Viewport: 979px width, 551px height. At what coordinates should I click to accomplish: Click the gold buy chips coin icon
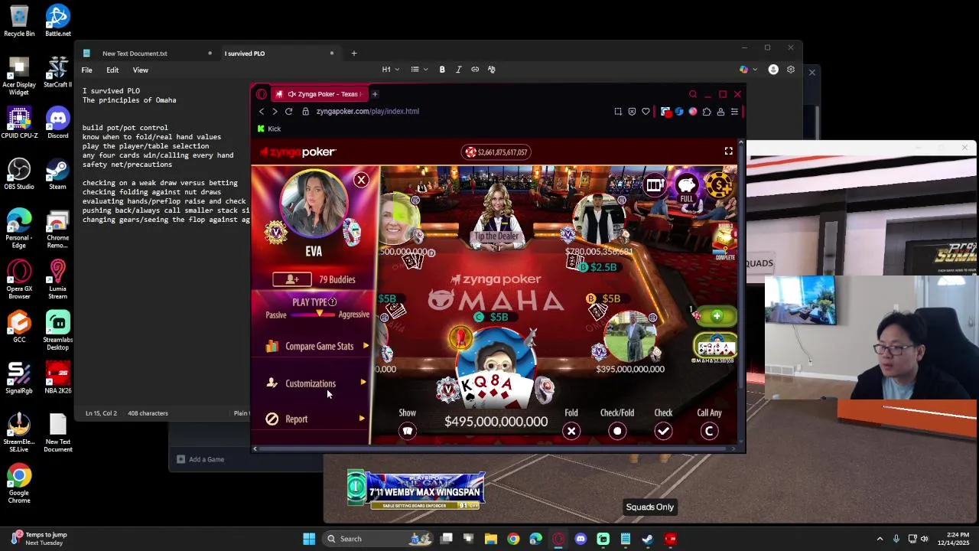pyautogui.click(x=718, y=184)
